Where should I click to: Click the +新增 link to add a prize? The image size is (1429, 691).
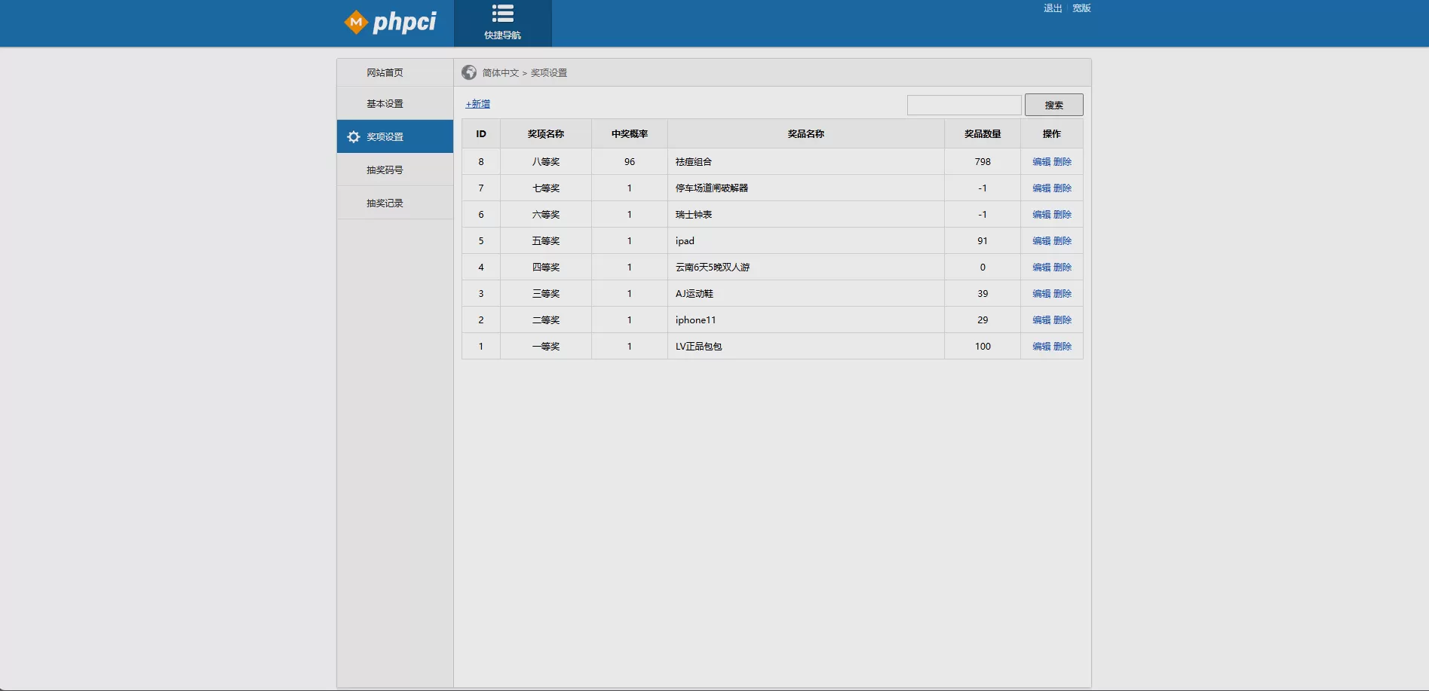(x=478, y=104)
